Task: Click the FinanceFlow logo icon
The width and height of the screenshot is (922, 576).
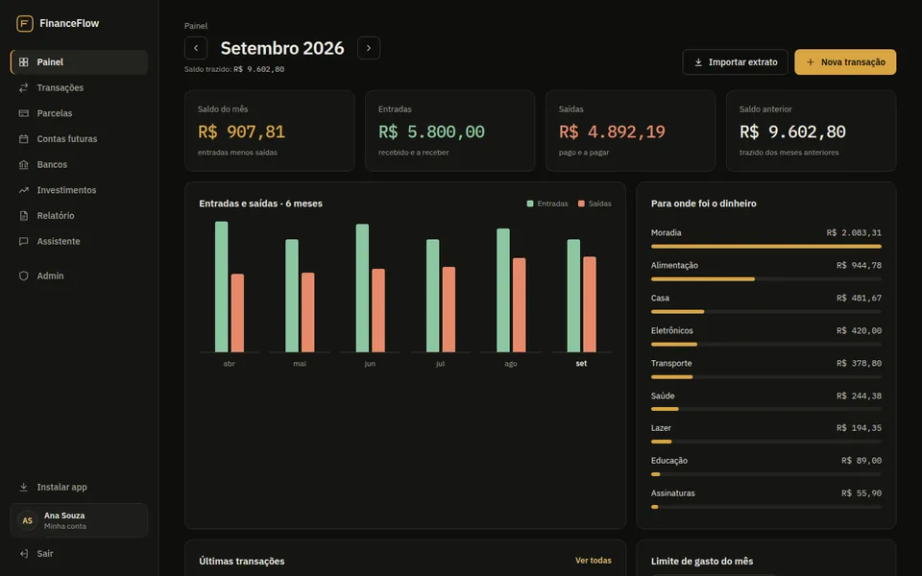Action: (25, 23)
